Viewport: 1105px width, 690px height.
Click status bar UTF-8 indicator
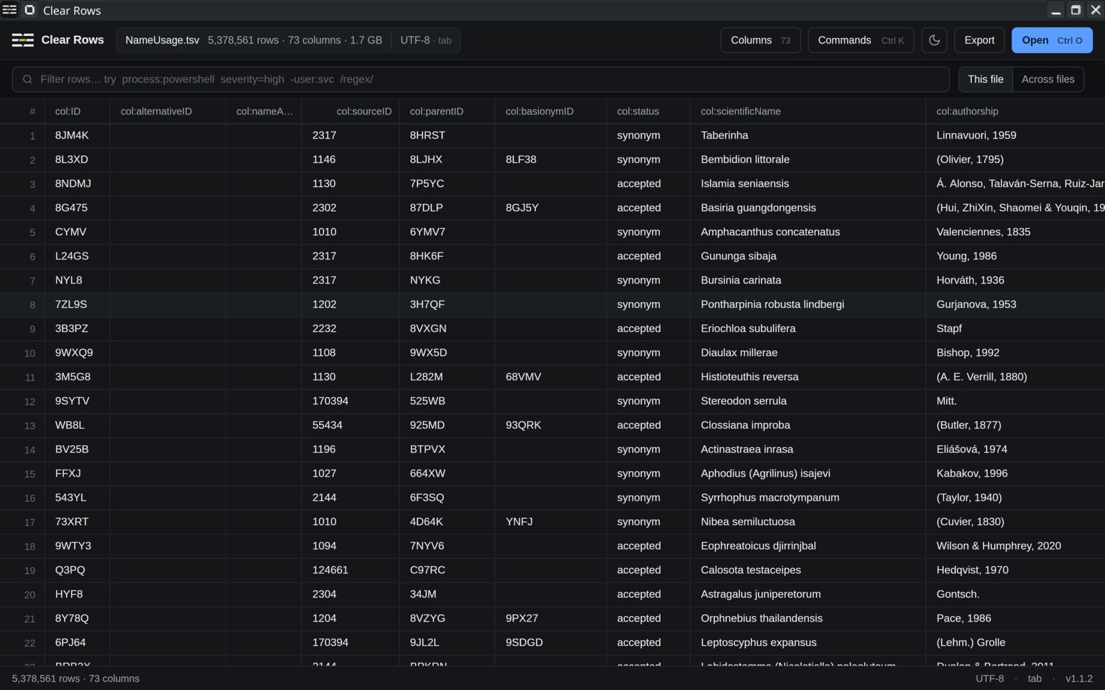pyautogui.click(x=989, y=678)
